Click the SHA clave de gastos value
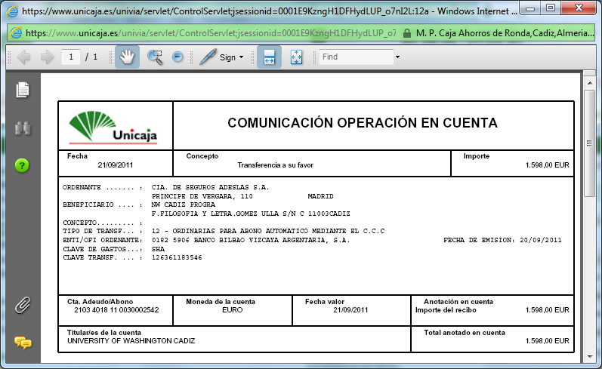 click(158, 249)
